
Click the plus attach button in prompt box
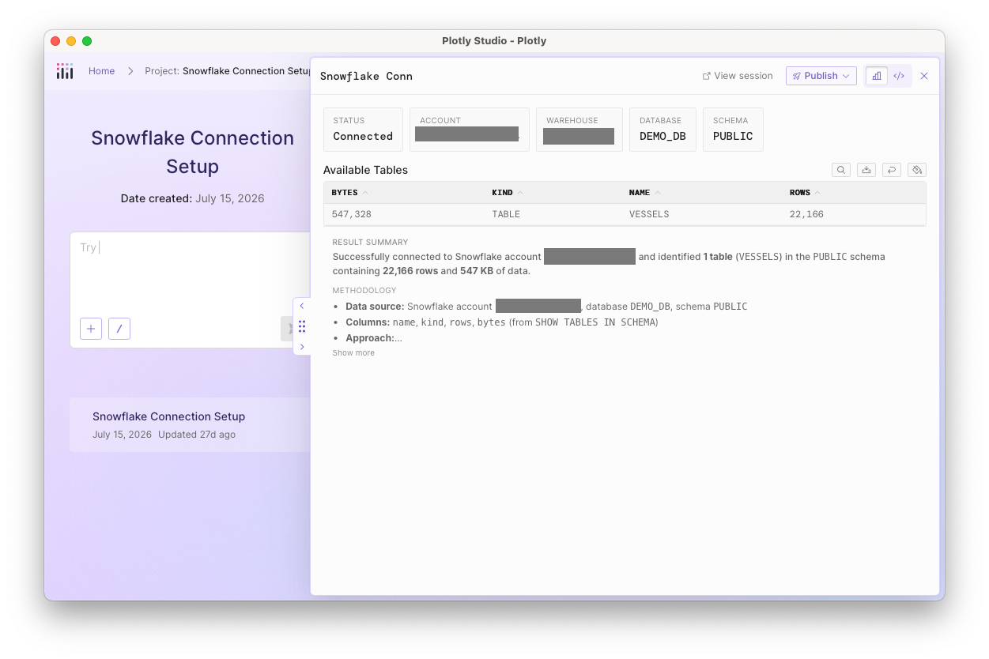tap(91, 329)
